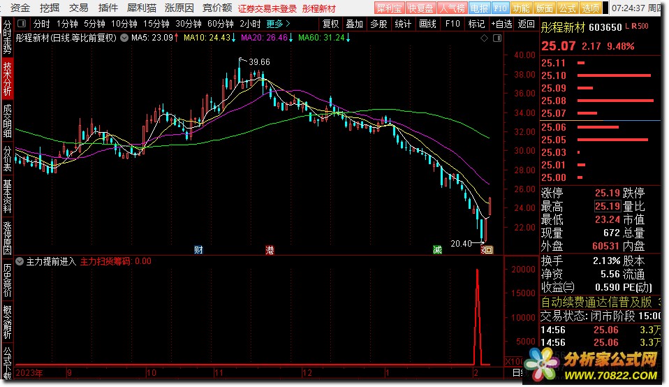Switch to 分时 chart period
This screenshot has height=387, width=669.
click(41, 24)
